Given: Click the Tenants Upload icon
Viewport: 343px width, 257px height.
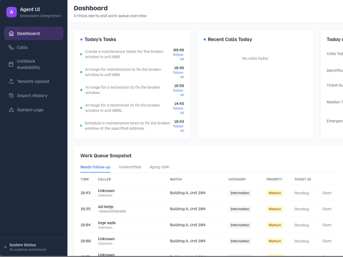Looking at the screenshot, I should (x=11, y=81).
